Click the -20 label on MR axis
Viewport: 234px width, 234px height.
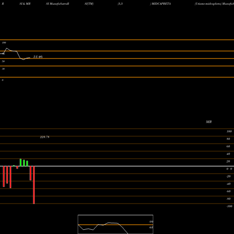[x=228, y=176]
